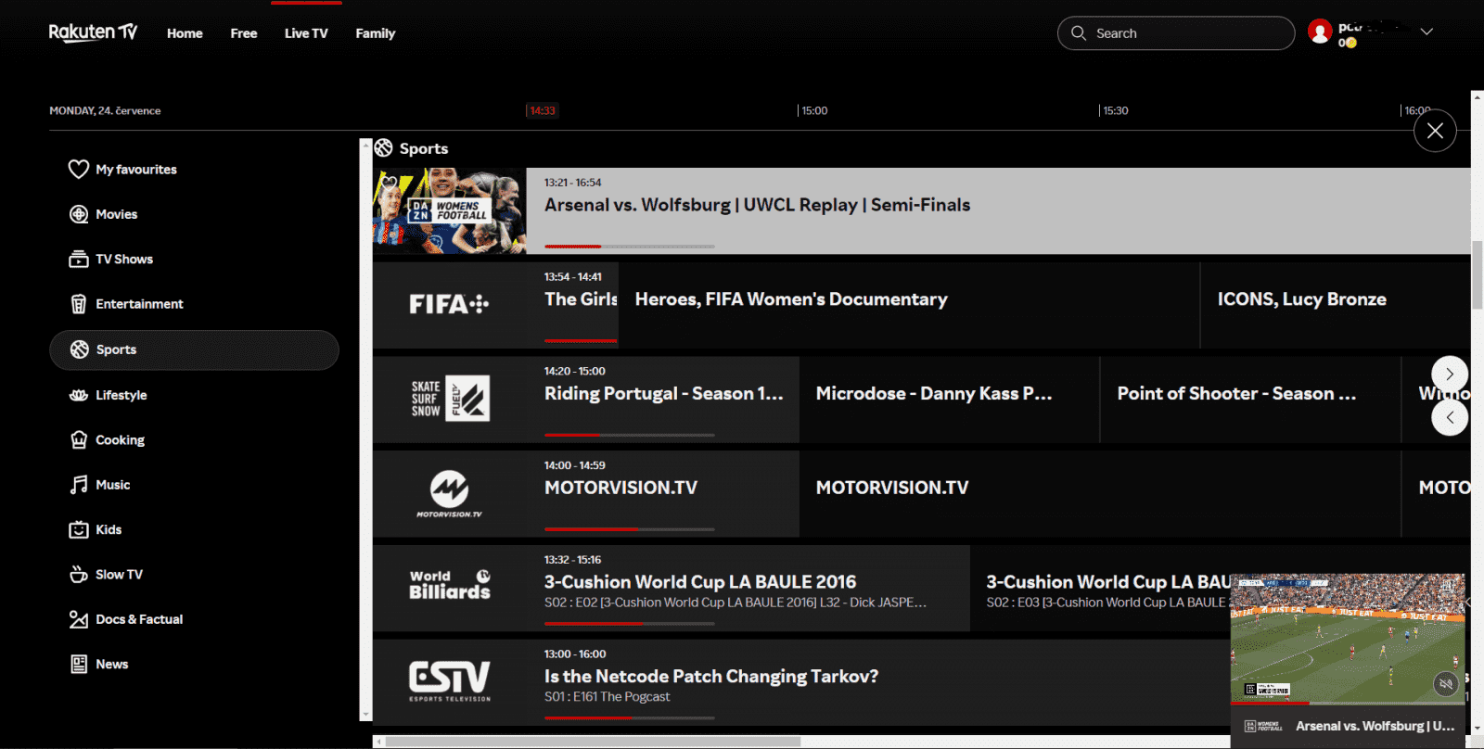
Task: Select the Docs & Factual icon
Action: coord(79,619)
